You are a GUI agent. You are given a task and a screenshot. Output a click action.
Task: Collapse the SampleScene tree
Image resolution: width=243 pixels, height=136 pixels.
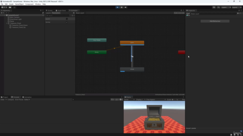point(5,15)
